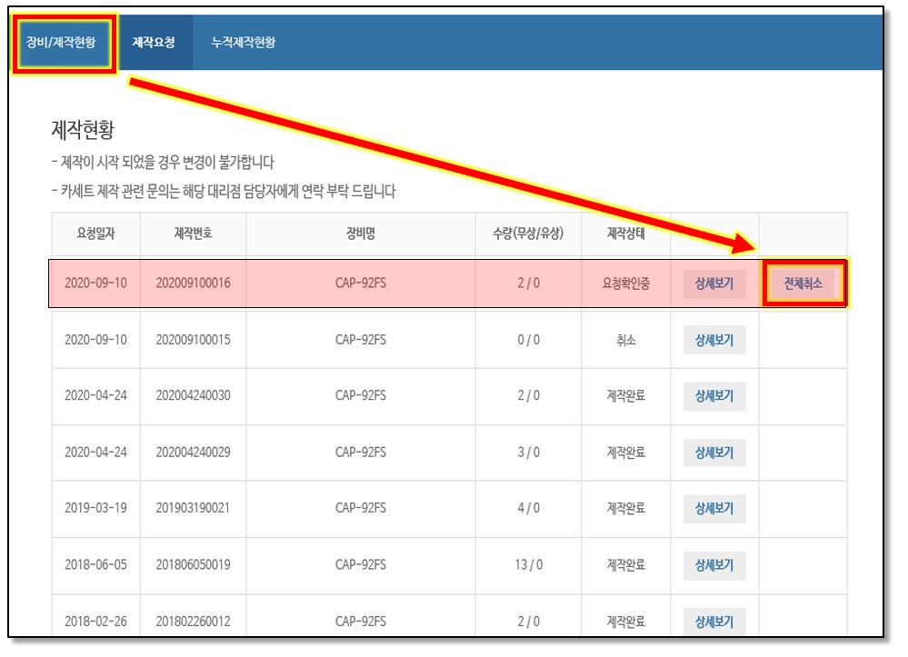
Task: Go to the 누적제작현황 tab
Action: tap(243, 42)
